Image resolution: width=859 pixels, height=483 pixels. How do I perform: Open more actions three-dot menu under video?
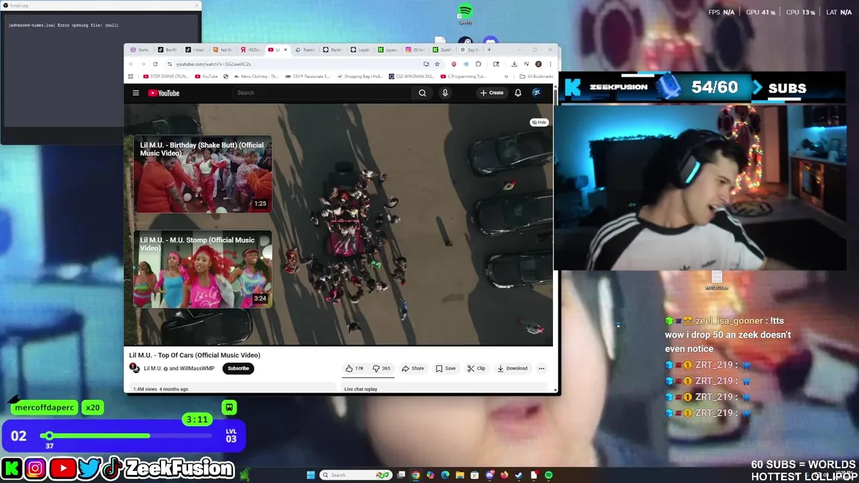[x=542, y=368]
